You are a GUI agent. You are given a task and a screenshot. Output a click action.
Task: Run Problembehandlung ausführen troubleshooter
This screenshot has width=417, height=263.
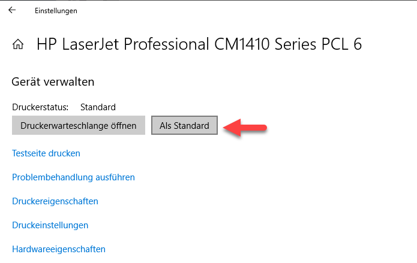coord(73,177)
